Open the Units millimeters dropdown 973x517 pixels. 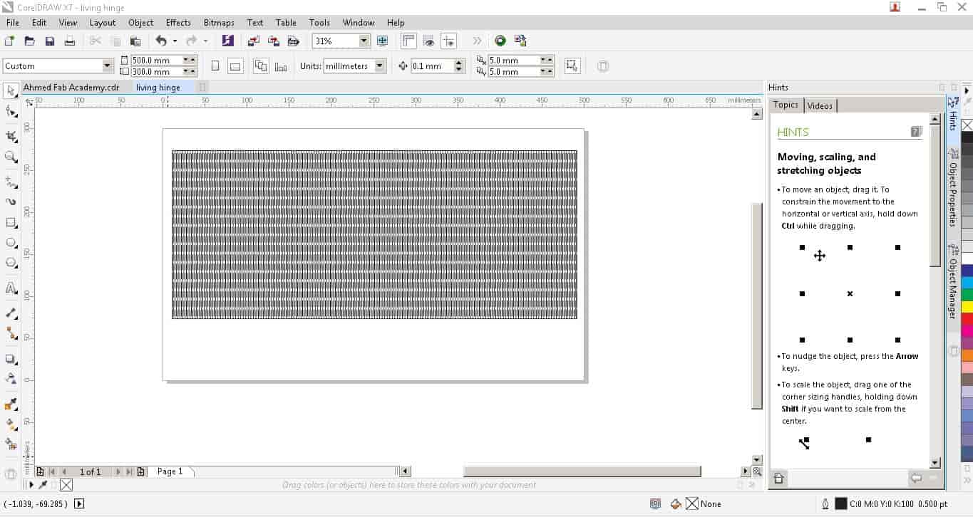pyautogui.click(x=380, y=66)
